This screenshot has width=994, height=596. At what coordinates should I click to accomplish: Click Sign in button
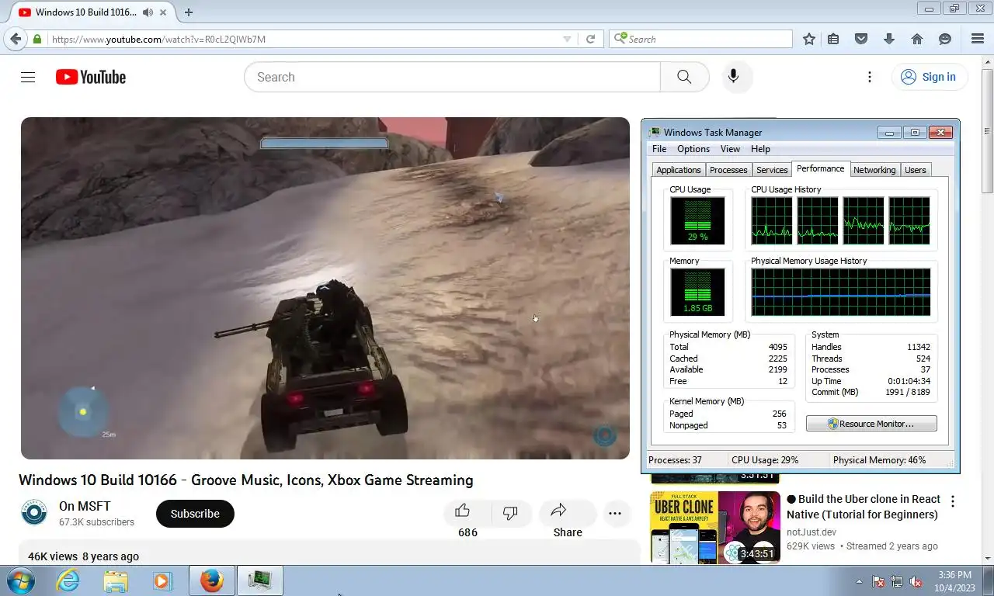pyautogui.click(x=929, y=77)
